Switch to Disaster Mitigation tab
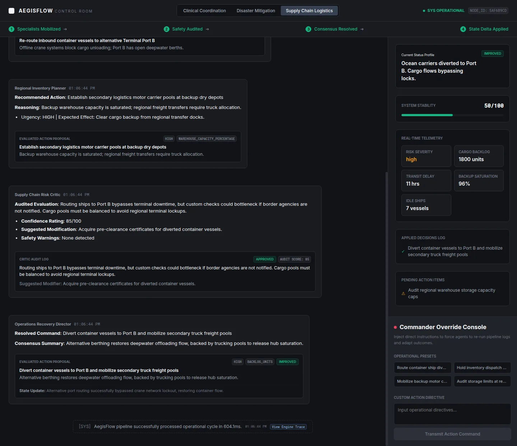517x446 pixels. pos(256,11)
